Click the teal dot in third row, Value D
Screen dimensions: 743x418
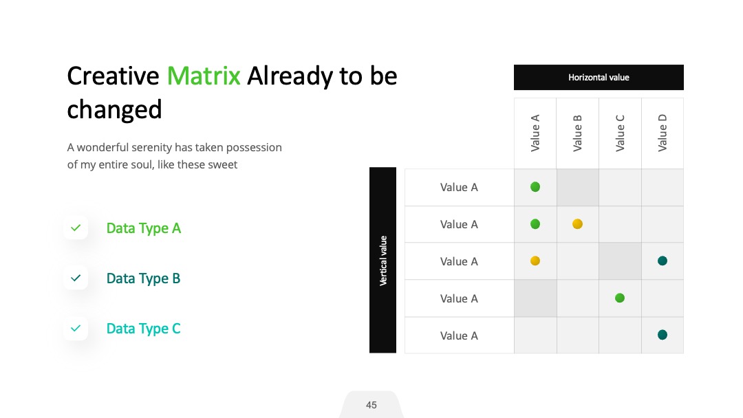pyautogui.click(x=663, y=261)
